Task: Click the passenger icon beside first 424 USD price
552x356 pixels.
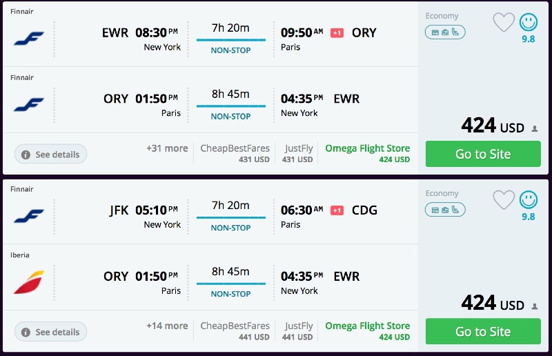Action: click(535, 128)
